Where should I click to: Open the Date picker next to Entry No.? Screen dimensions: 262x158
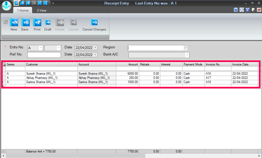coord(95,48)
